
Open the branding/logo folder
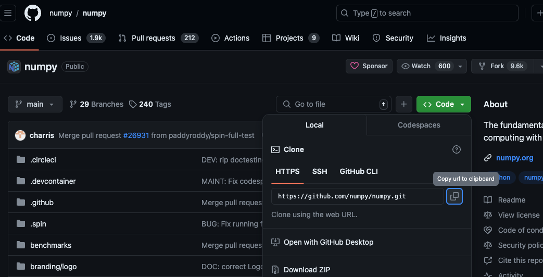coord(53,267)
